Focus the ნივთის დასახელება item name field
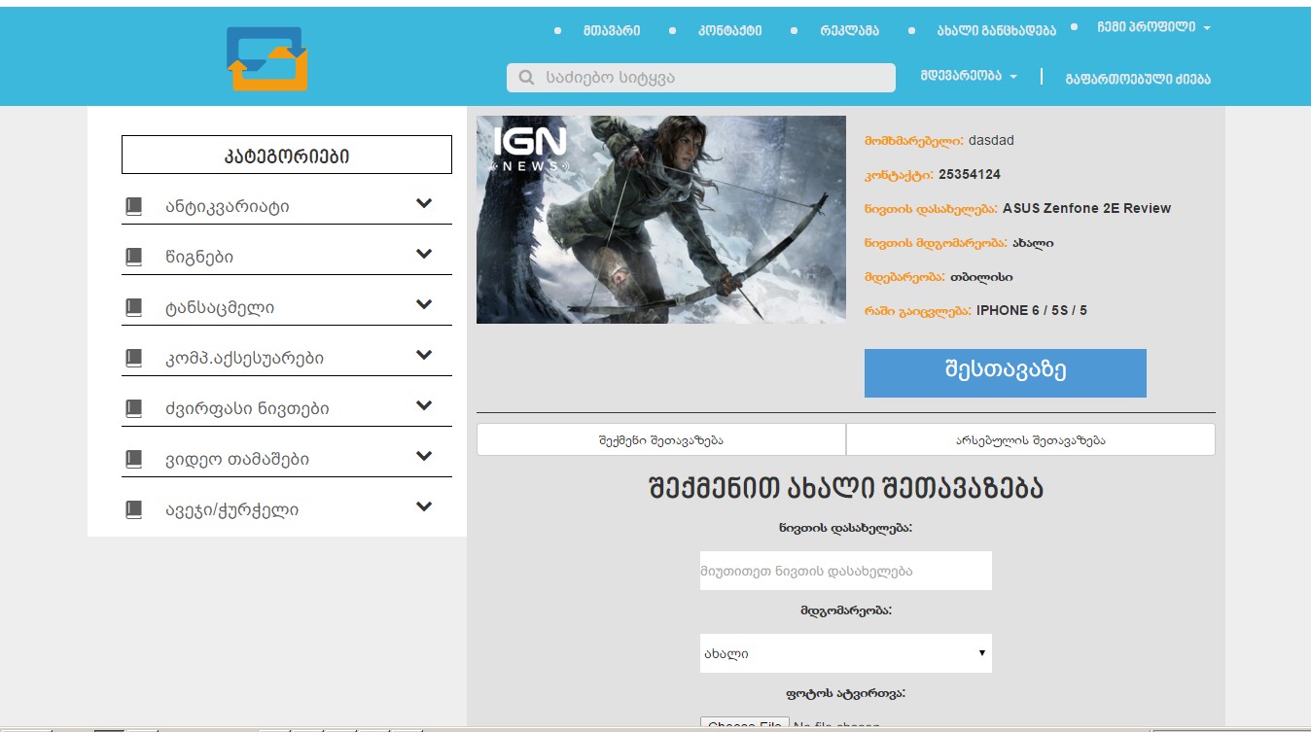The image size is (1311, 732). [846, 571]
